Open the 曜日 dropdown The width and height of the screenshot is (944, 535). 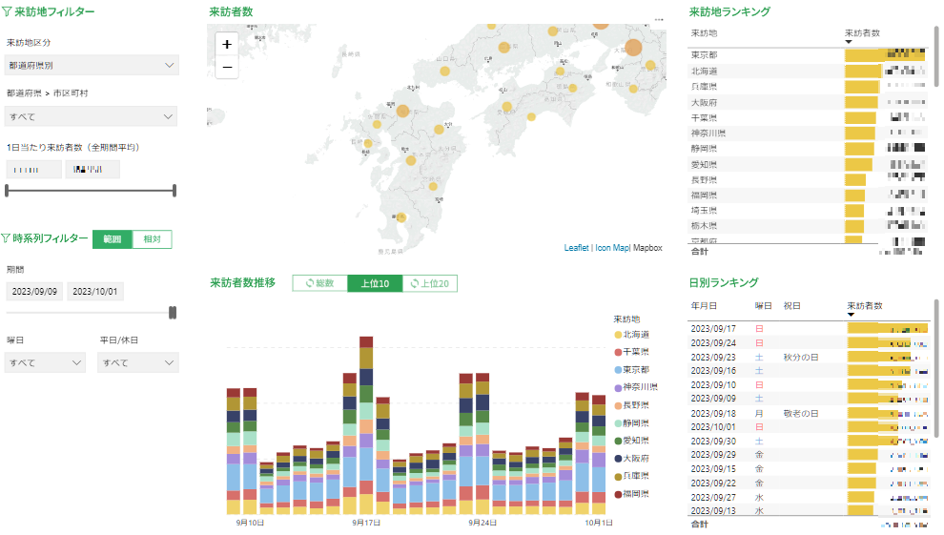pos(45,363)
